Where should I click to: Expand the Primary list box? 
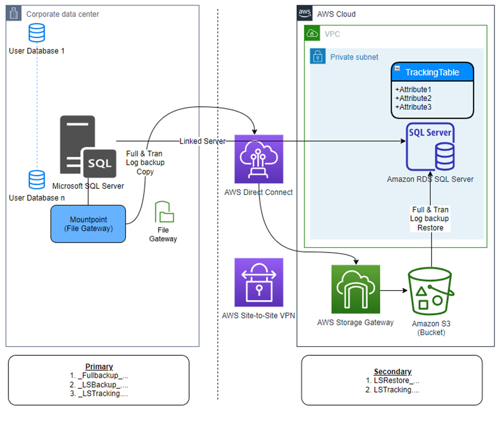[x=99, y=380]
